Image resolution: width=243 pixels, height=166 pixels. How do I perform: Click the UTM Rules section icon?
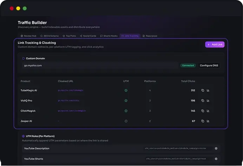tap(23, 136)
